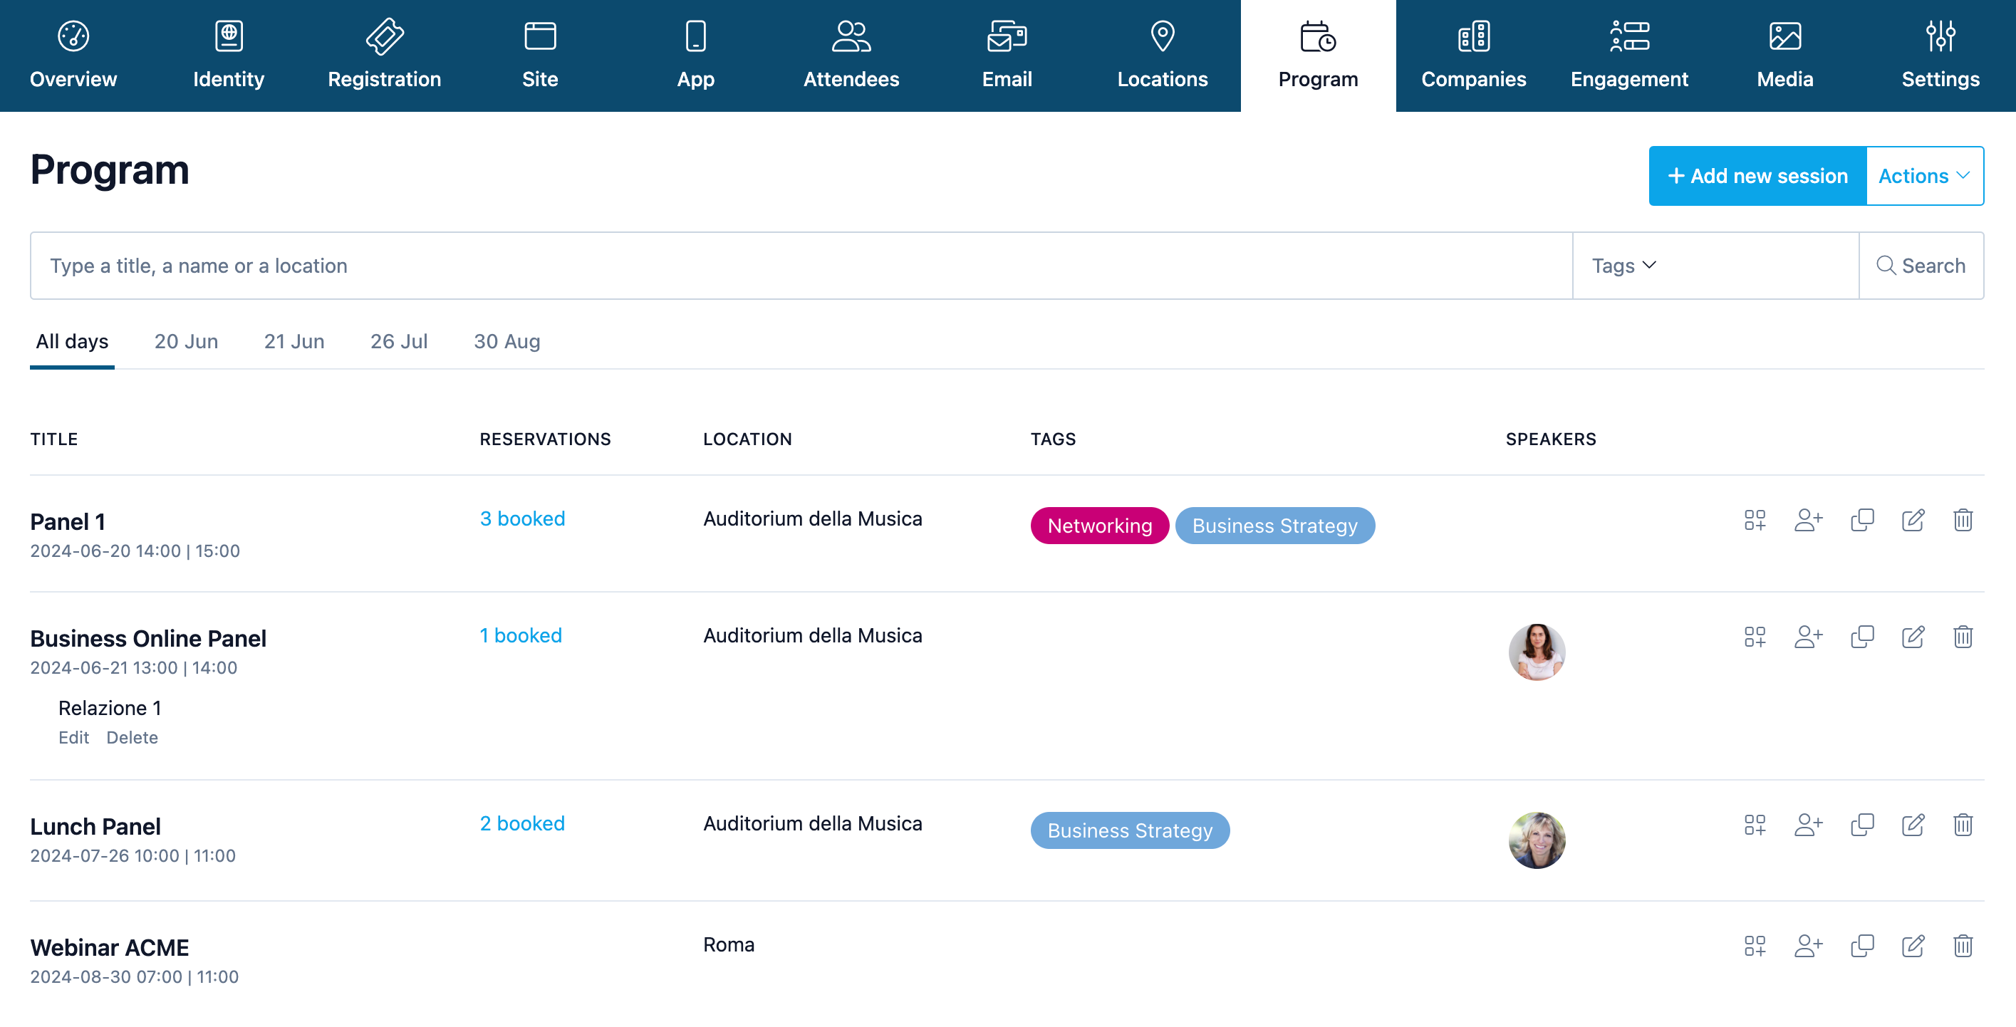Open the Attendees section
Screen dimensions: 2016x1027
pos(851,56)
